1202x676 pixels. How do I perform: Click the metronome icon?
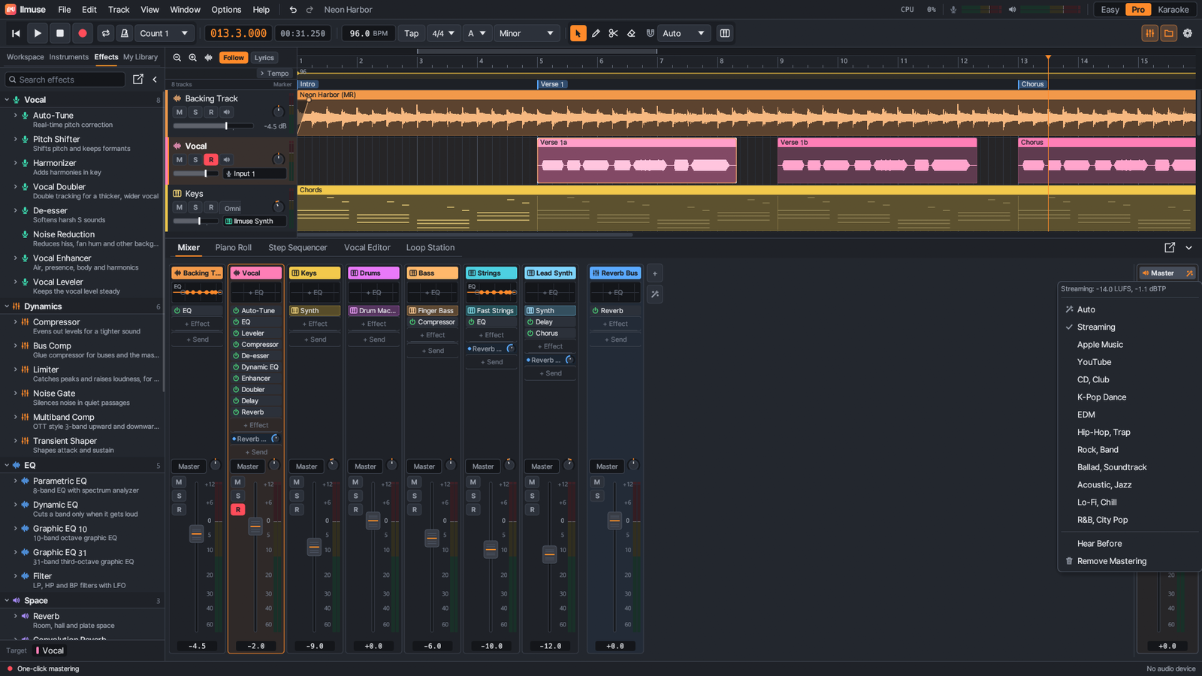[x=125, y=33]
